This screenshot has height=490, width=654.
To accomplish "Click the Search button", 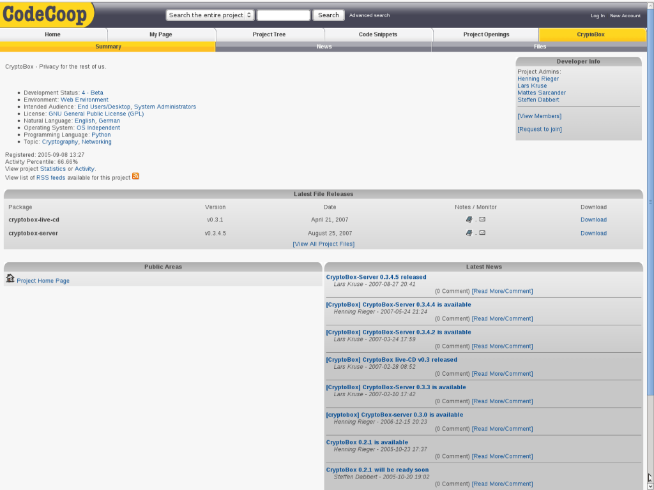I will pos(329,15).
